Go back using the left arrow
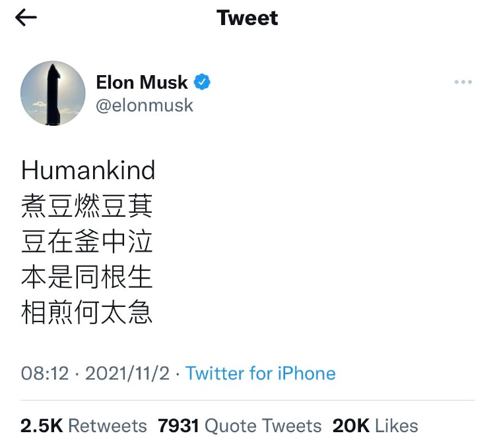The width and height of the screenshot is (495, 446). click(x=26, y=18)
